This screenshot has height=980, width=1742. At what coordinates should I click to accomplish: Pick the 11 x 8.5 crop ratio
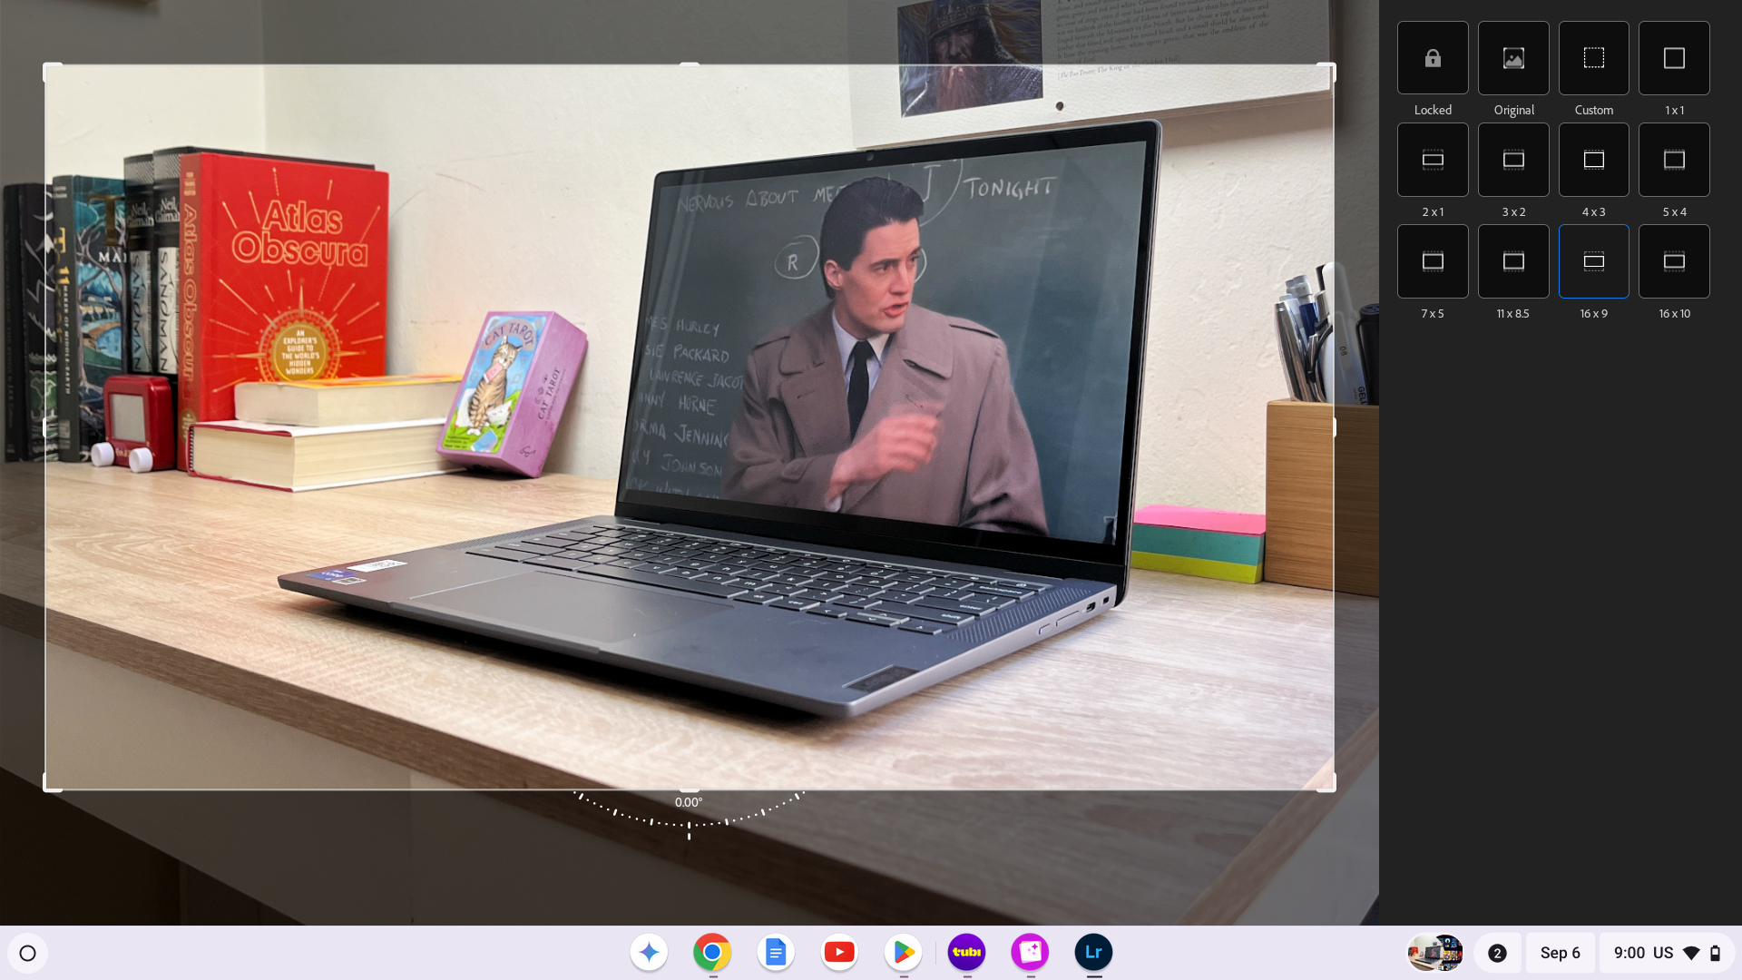point(1513,261)
